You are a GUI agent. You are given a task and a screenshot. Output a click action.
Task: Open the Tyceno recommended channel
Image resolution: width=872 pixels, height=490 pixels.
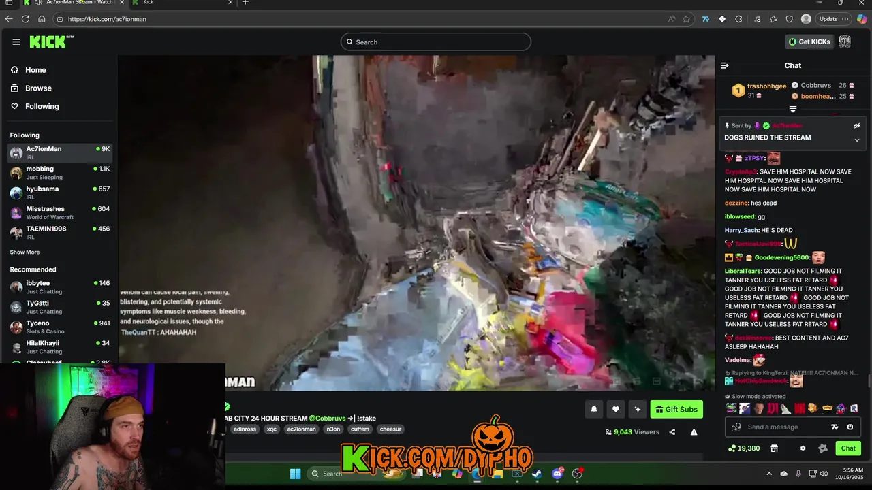tap(60, 327)
